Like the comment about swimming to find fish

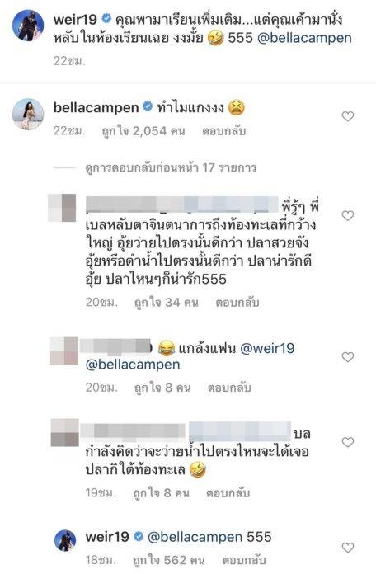[347, 442]
